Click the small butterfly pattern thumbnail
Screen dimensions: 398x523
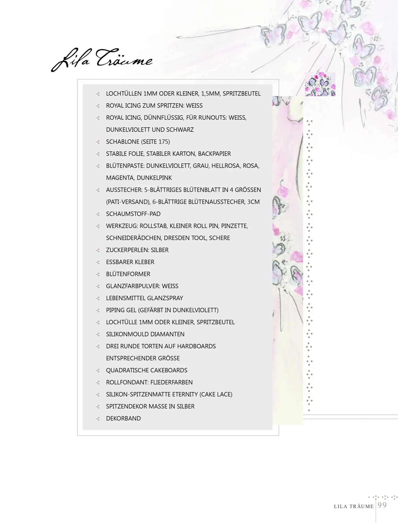pos(320,84)
